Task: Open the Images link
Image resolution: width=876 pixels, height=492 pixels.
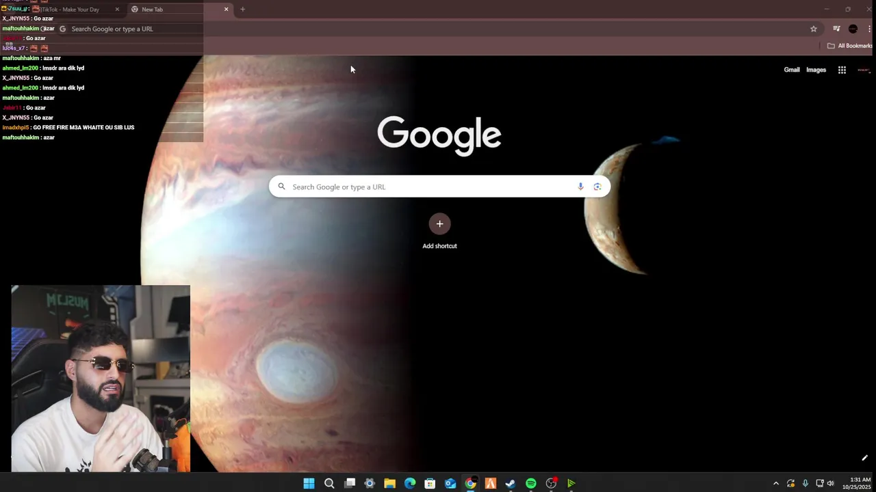Action: tap(816, 70)
